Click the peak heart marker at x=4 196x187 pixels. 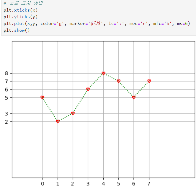(103, 73)
